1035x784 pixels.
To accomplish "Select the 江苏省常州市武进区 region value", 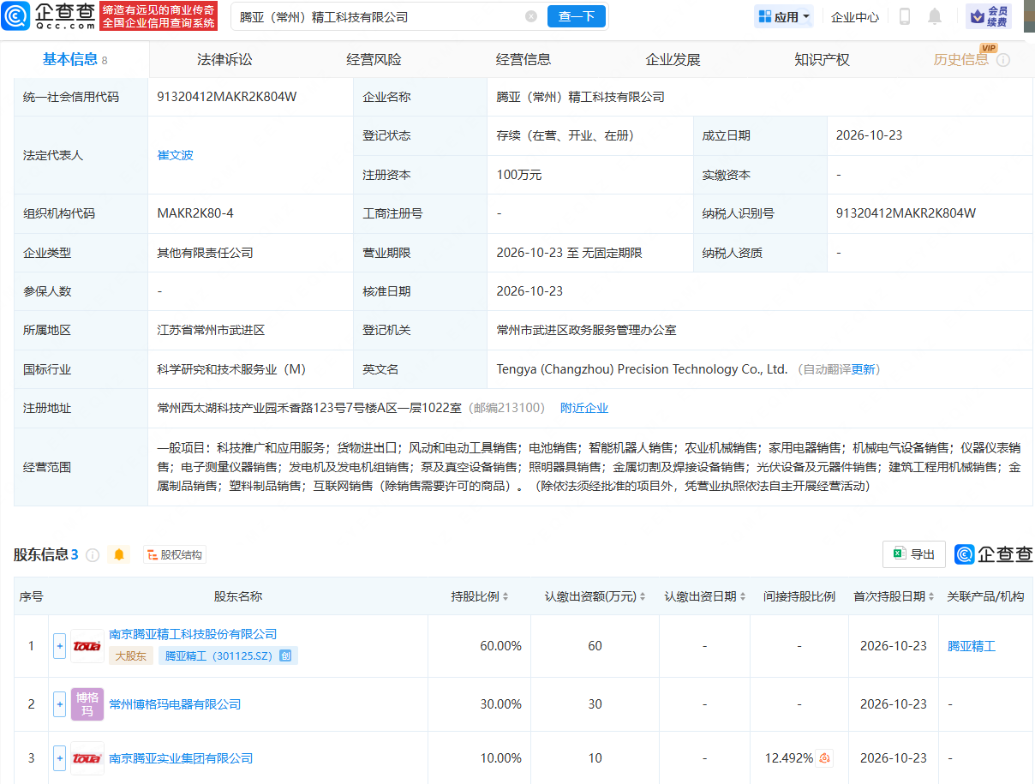I will tap(211, 330).
